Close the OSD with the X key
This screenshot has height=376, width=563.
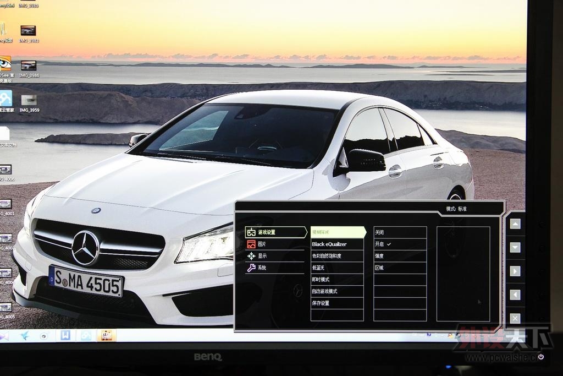tap(515, 318)
